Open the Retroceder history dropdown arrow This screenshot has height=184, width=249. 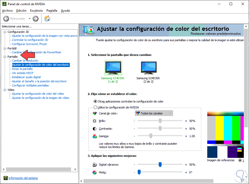[x=30, y=19]
